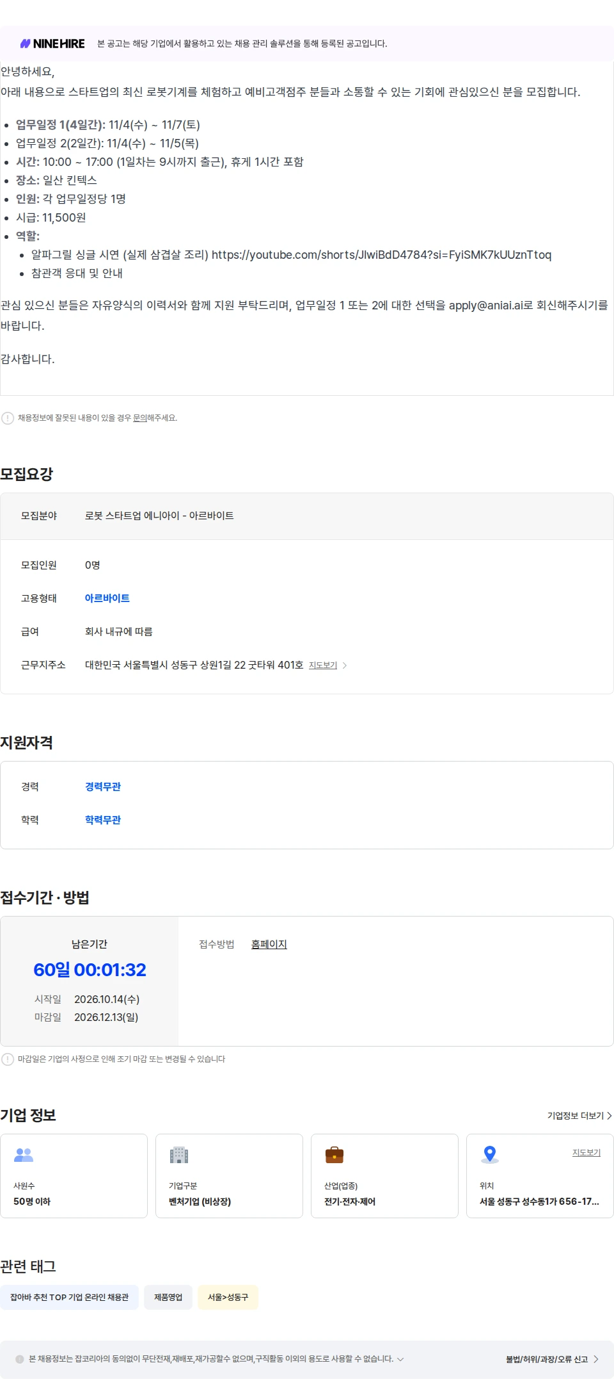Screen dimensions: 614x1379
Task: Click the company type building icon
Action: point(179,1155)
